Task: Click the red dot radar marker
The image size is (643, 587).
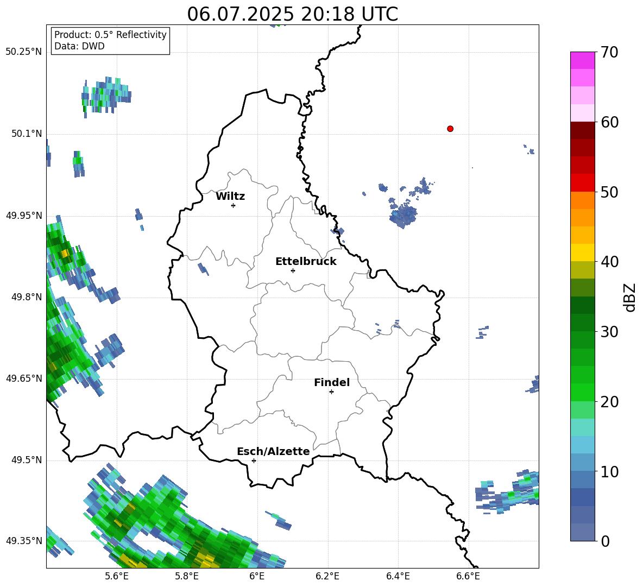Action: (x=450, y=129)
